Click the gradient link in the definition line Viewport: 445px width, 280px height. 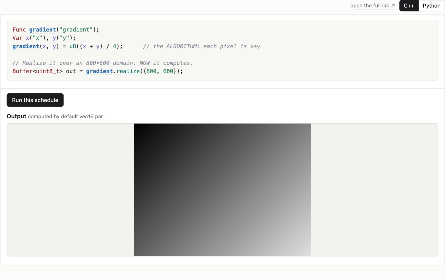tap(26, 46)
